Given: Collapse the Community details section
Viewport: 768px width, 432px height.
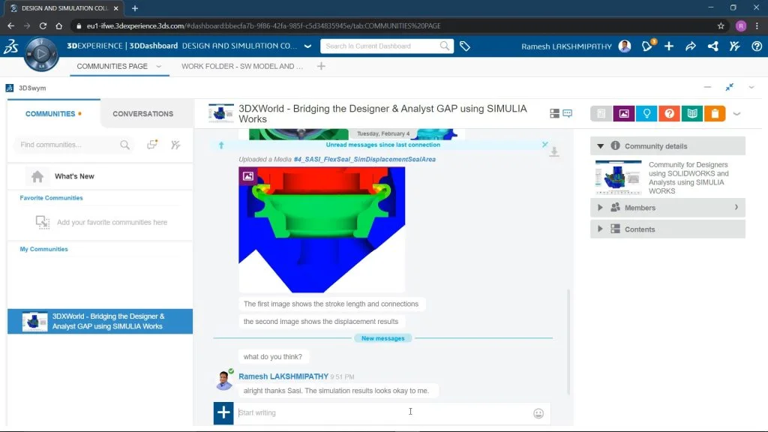Looking at the screenshot, I should click(601, 146).
